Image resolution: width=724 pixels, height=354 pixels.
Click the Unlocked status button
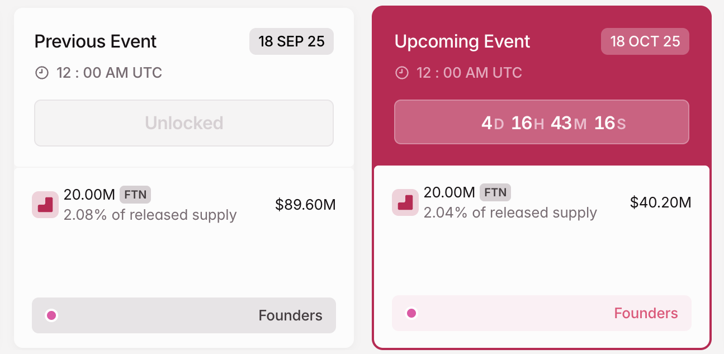(x=184, y=122)
